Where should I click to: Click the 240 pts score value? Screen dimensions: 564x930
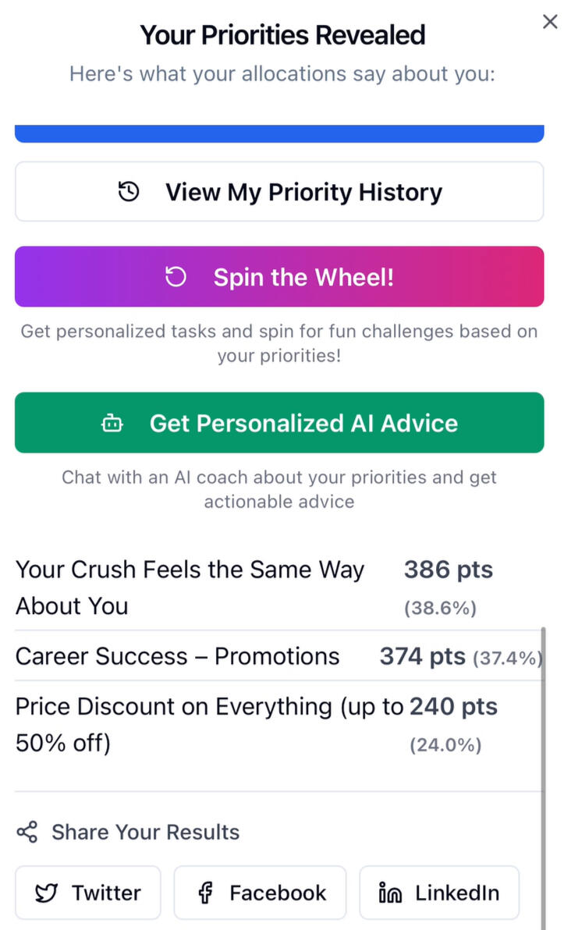coord(453,707)
